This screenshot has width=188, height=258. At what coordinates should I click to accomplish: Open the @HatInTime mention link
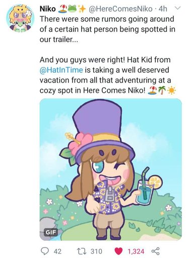61,70
